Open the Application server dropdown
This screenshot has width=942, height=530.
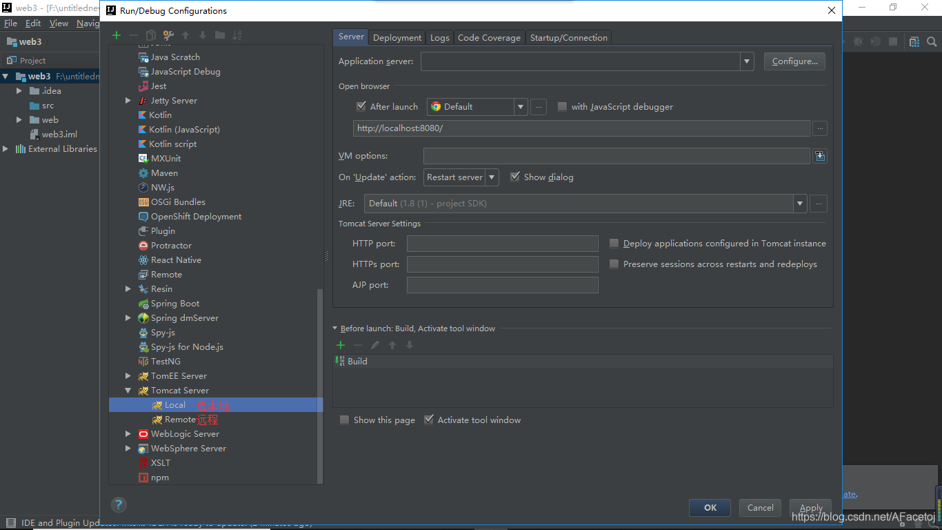[x=747, y=61]
